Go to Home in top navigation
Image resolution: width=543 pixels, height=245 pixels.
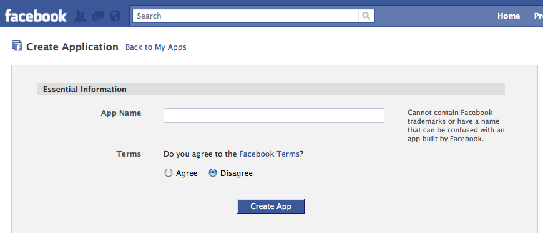[x=509, y=16]
